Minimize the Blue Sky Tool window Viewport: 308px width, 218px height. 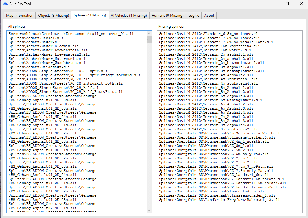pos(273,4)
